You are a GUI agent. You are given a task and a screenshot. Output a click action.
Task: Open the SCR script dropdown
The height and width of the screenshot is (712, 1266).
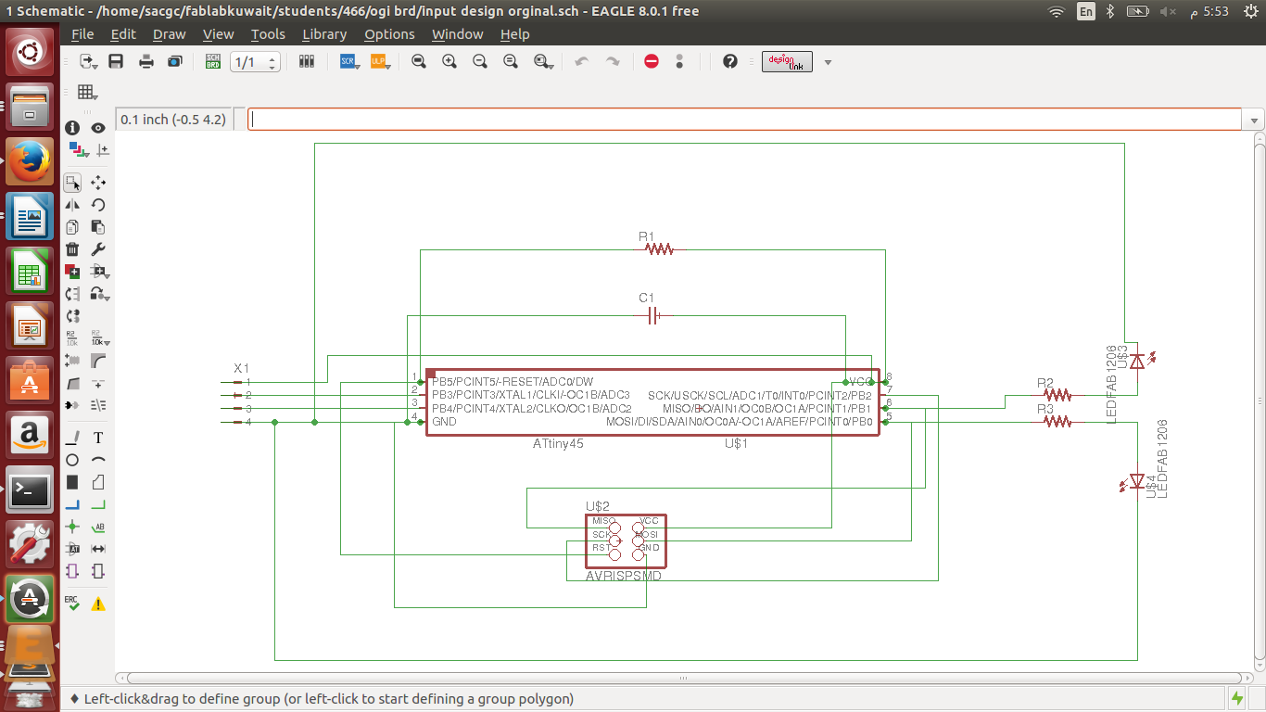(349, 61)
